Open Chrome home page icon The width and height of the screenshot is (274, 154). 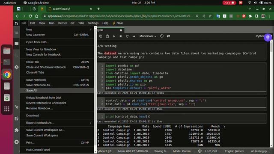[37, 16]
